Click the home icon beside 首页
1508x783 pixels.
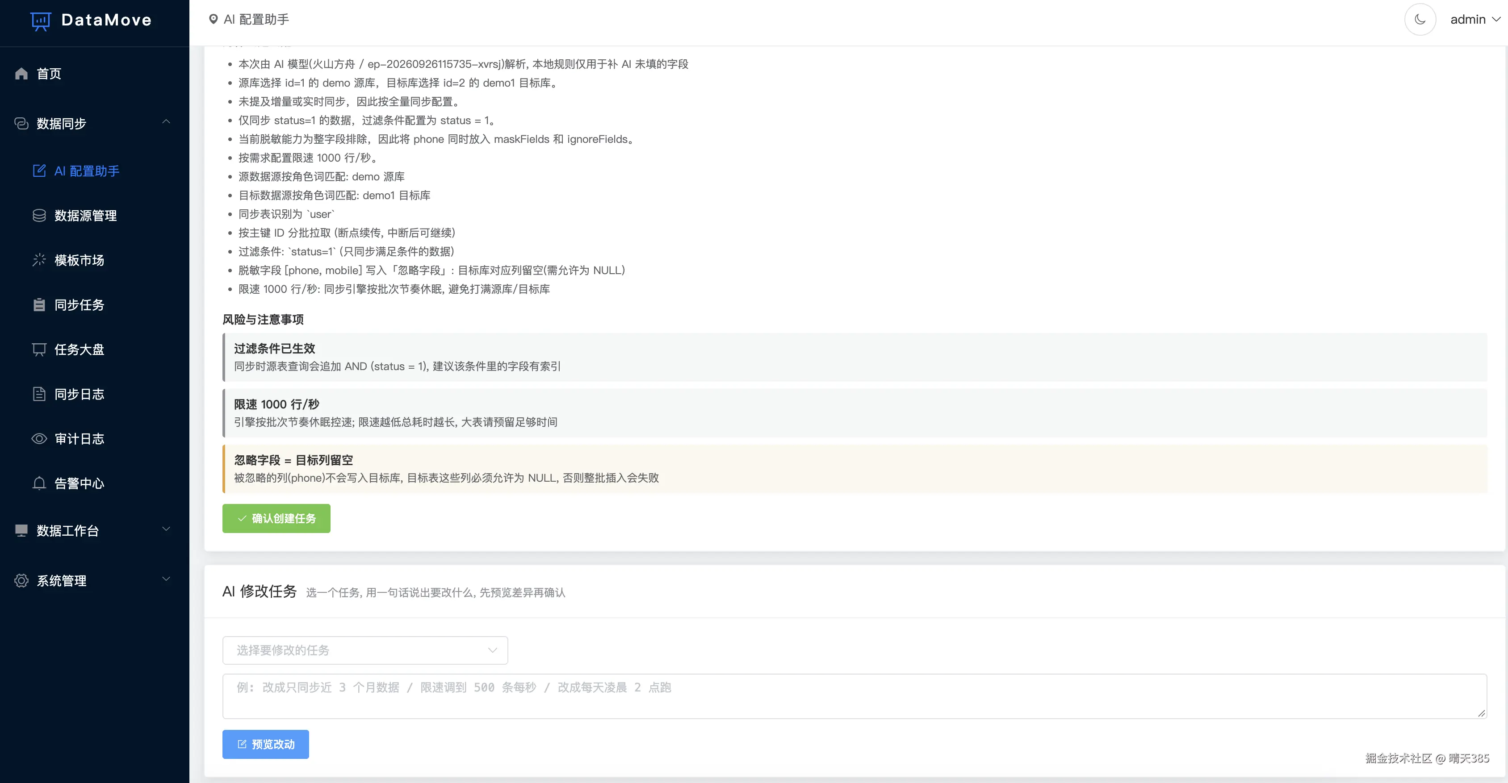click(21, 74)
